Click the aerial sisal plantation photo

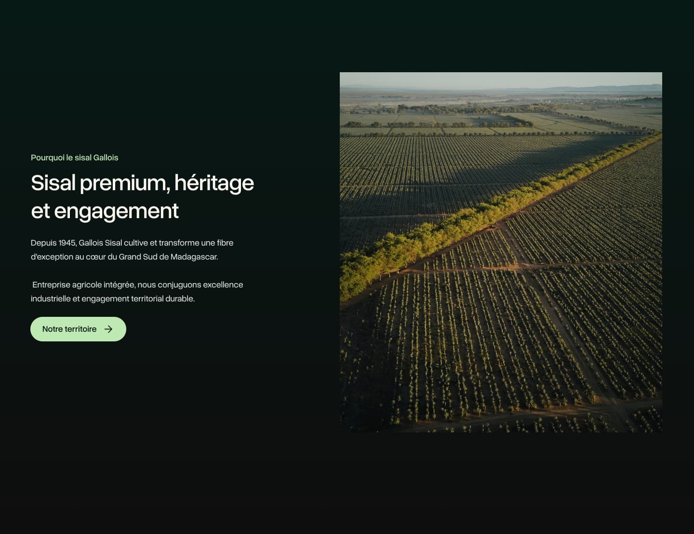click(x=501, y=252)
